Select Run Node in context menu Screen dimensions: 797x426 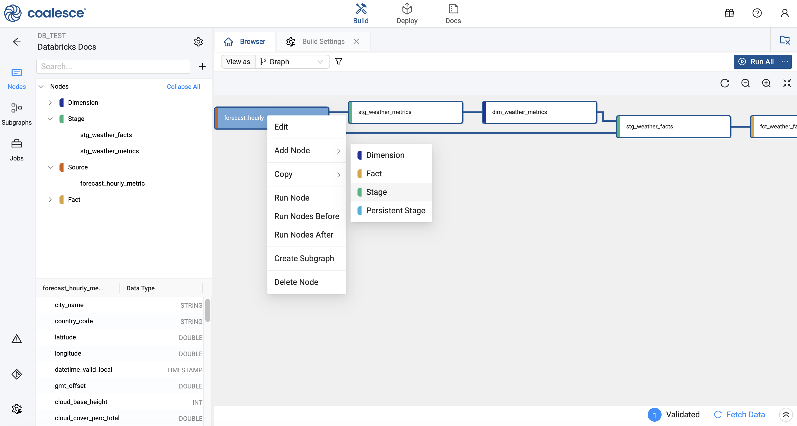pos(306,198)
